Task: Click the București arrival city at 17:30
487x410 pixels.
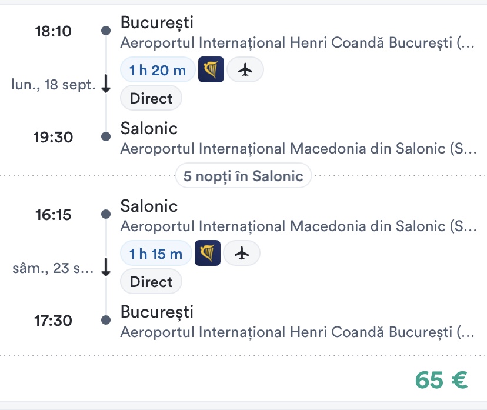Action: [x=156, y=312]
